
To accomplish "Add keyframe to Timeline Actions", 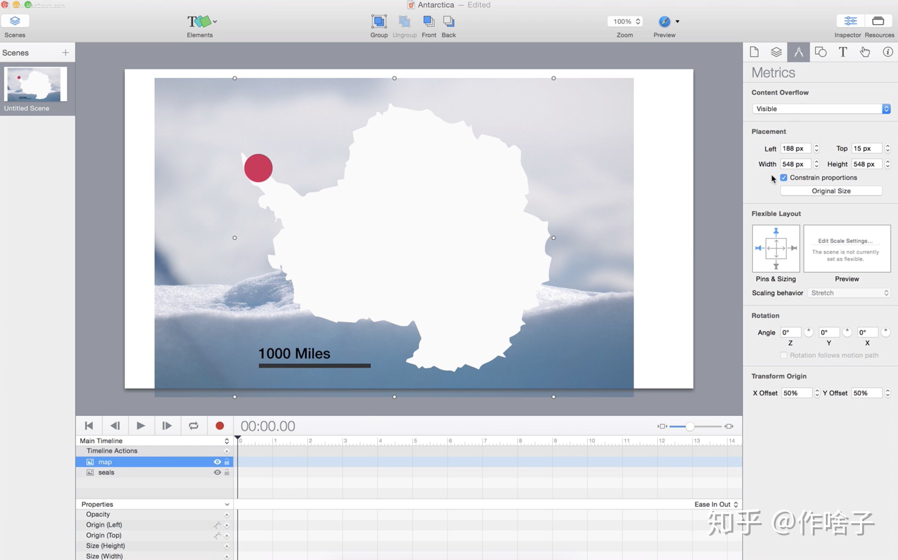I will pos(227,451).
